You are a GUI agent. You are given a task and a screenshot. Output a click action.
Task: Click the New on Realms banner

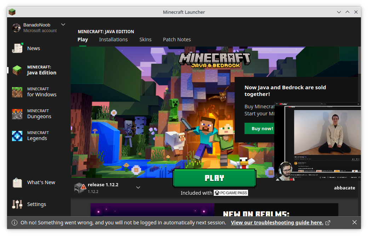click(214, 210)
